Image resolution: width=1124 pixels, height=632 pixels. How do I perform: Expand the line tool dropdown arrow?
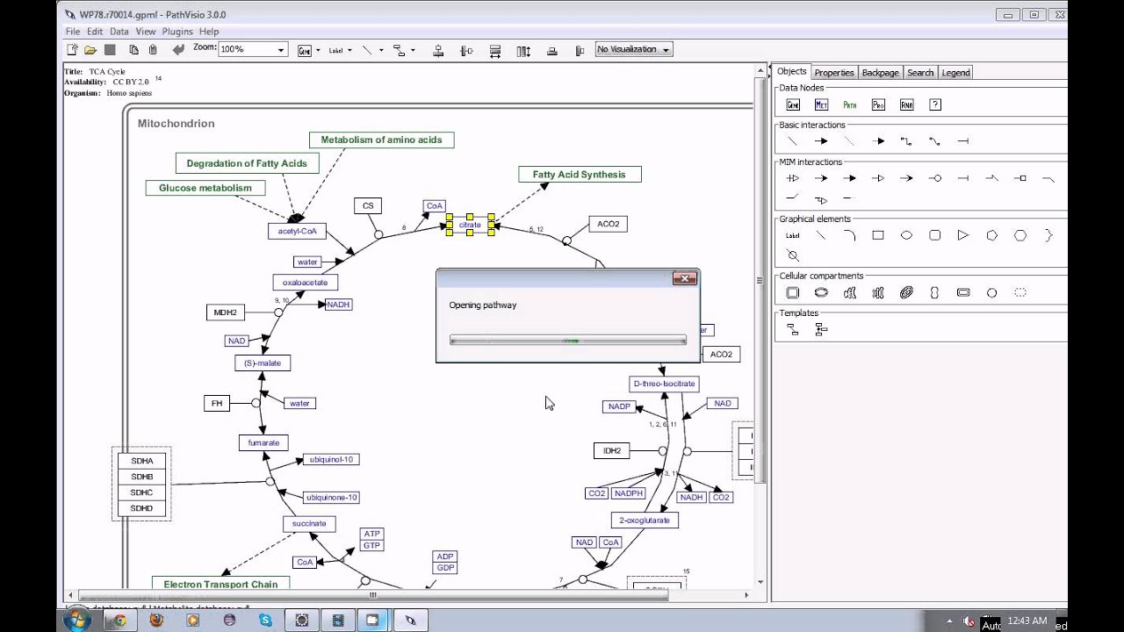[x=381, y=50]
